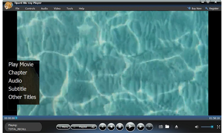Screen dimensions: 224x133
Task: Take a snapshot with the camera icon
Action: 161,126
